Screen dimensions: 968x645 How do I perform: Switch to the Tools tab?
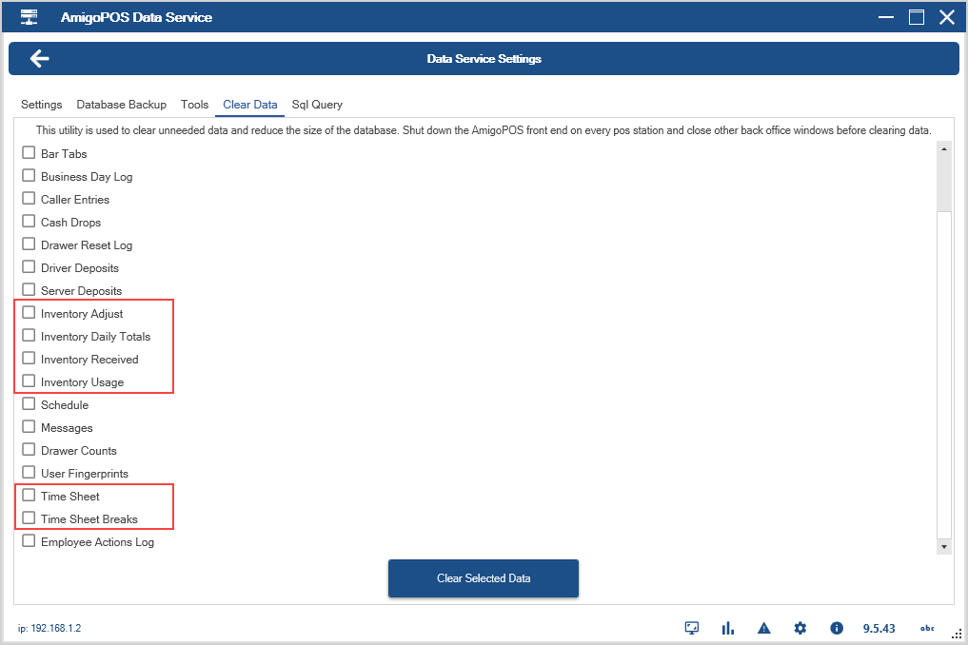pyautogui.click(x=194, y=105)
